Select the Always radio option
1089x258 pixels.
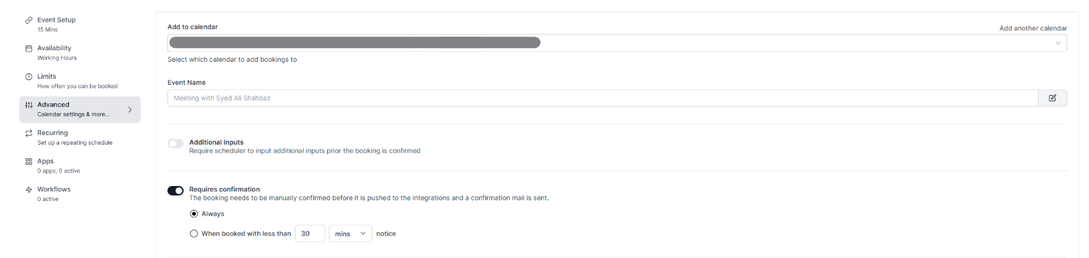[x=194, y=214]
